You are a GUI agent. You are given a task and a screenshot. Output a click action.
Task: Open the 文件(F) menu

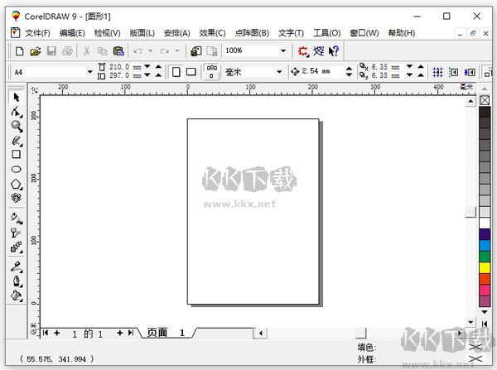[x=37, y=33]
